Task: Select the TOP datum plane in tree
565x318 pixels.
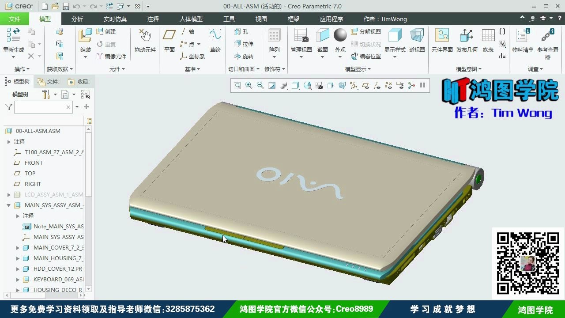Action: tap(30, 174)
